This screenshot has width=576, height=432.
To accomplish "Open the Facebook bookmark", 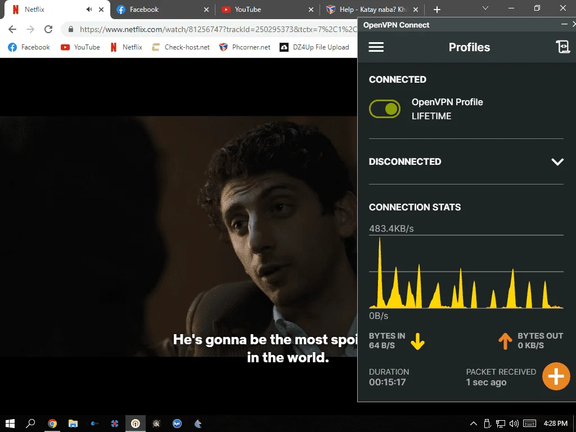I will [x=29, y=47].
